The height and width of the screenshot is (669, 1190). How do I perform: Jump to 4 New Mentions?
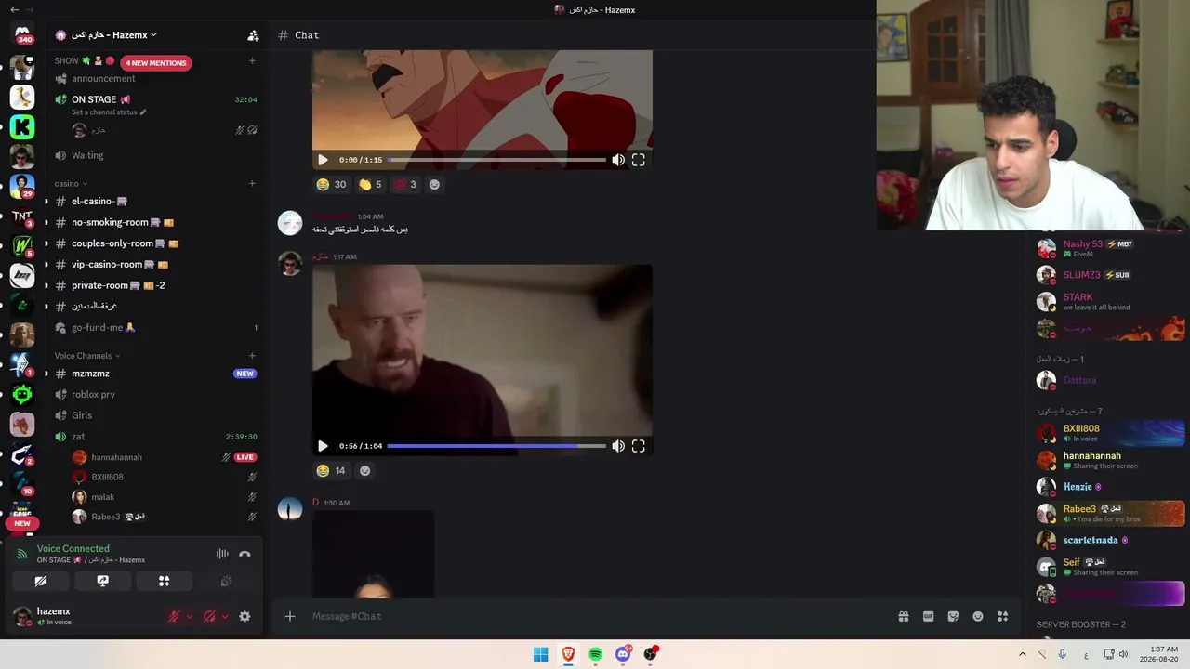point(156,63)
